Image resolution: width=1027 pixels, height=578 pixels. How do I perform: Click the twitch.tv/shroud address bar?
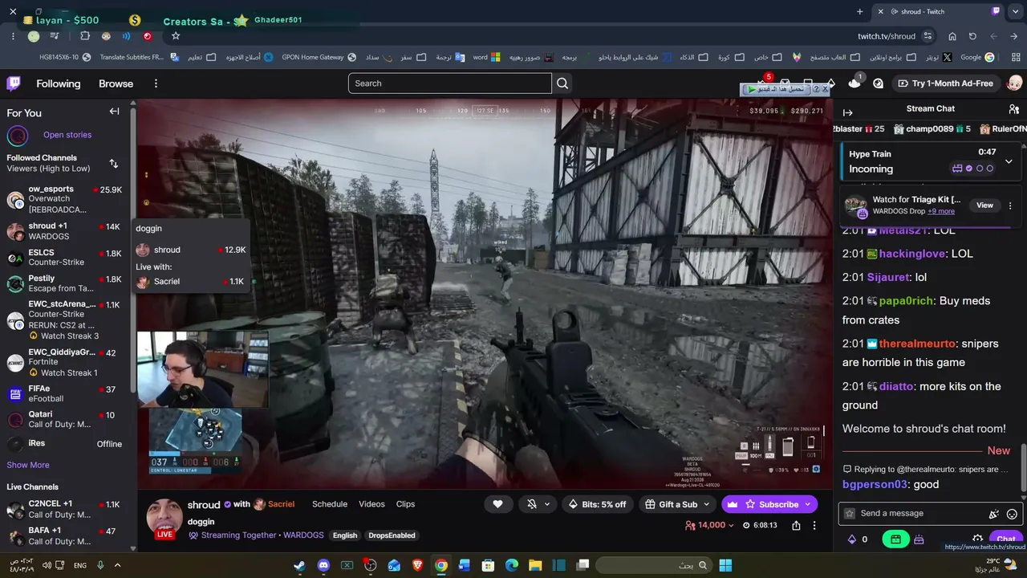pos(887,36)
